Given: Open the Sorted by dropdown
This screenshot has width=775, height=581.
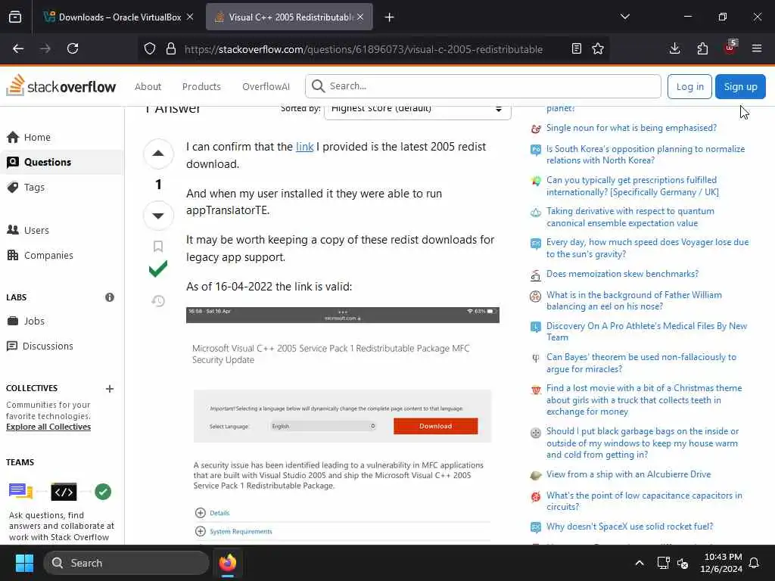Looking at the screenshot, I should [x=417, y=109].
